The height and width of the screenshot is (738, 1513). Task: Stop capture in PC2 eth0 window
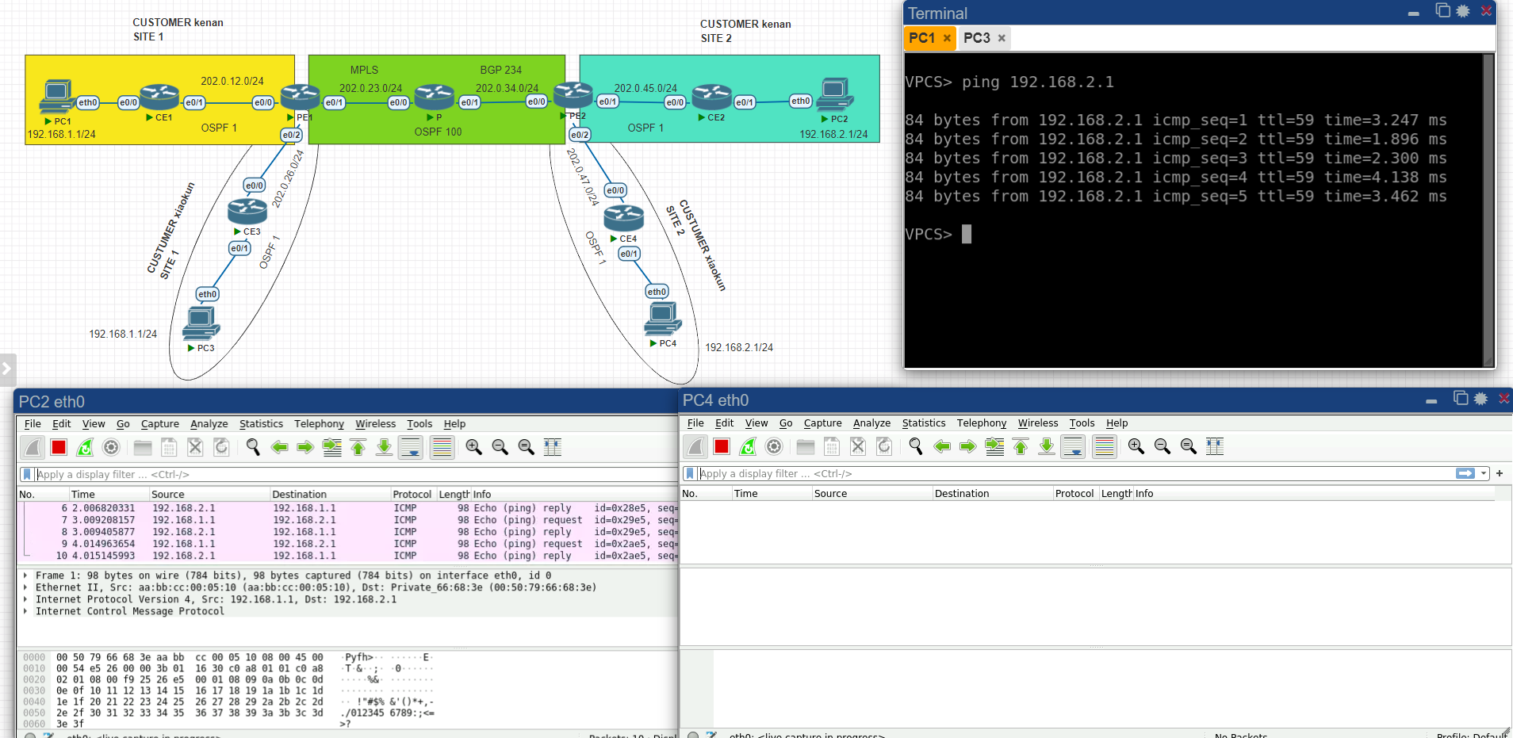tap(59, 448)
